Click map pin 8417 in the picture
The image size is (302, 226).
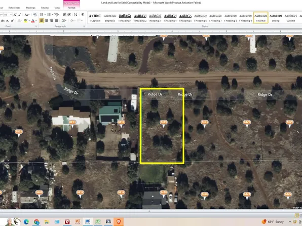121,123
